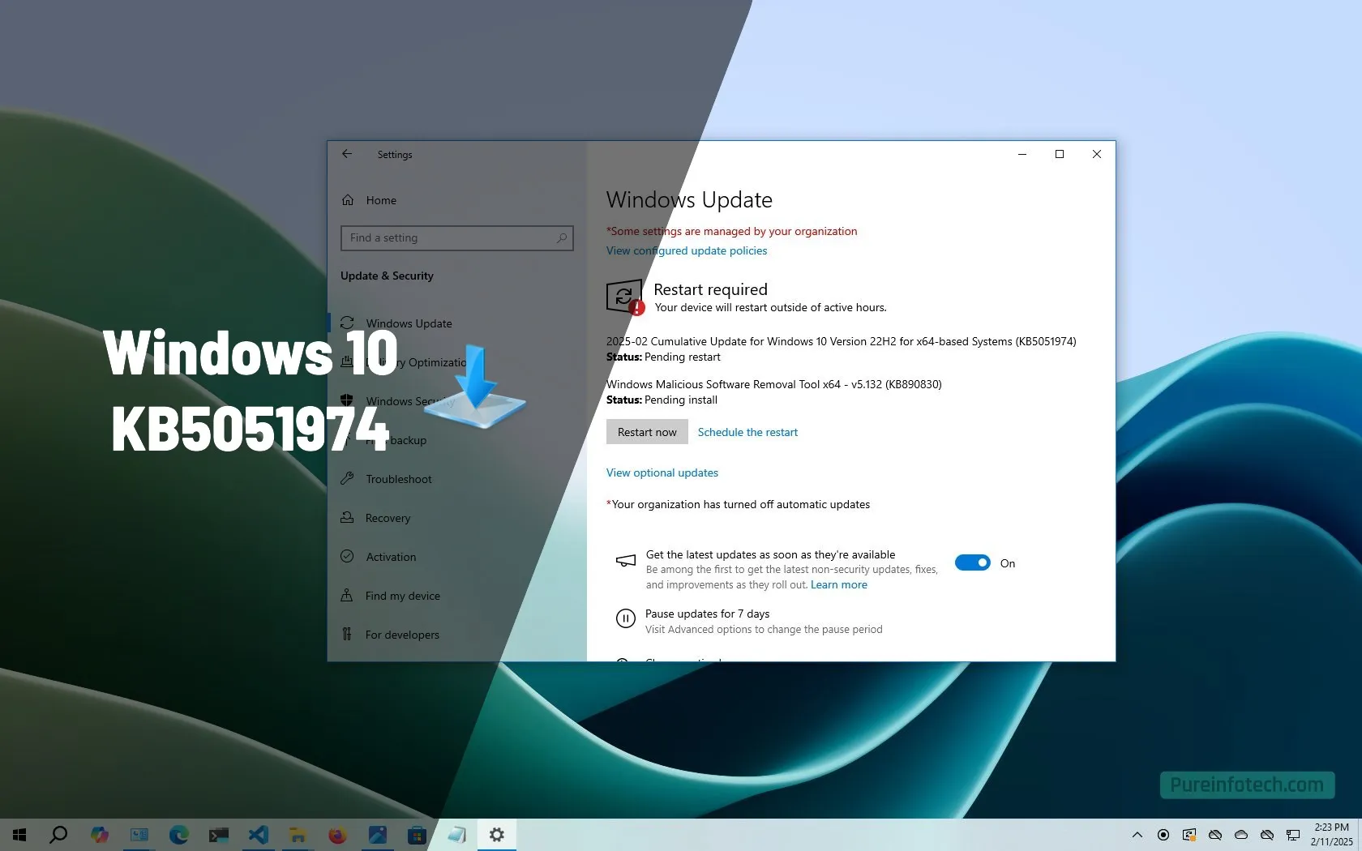The width and height of the screenshot is (1362, 851).
Task: Open the Notepad taskbar icon
Action: 457,835
